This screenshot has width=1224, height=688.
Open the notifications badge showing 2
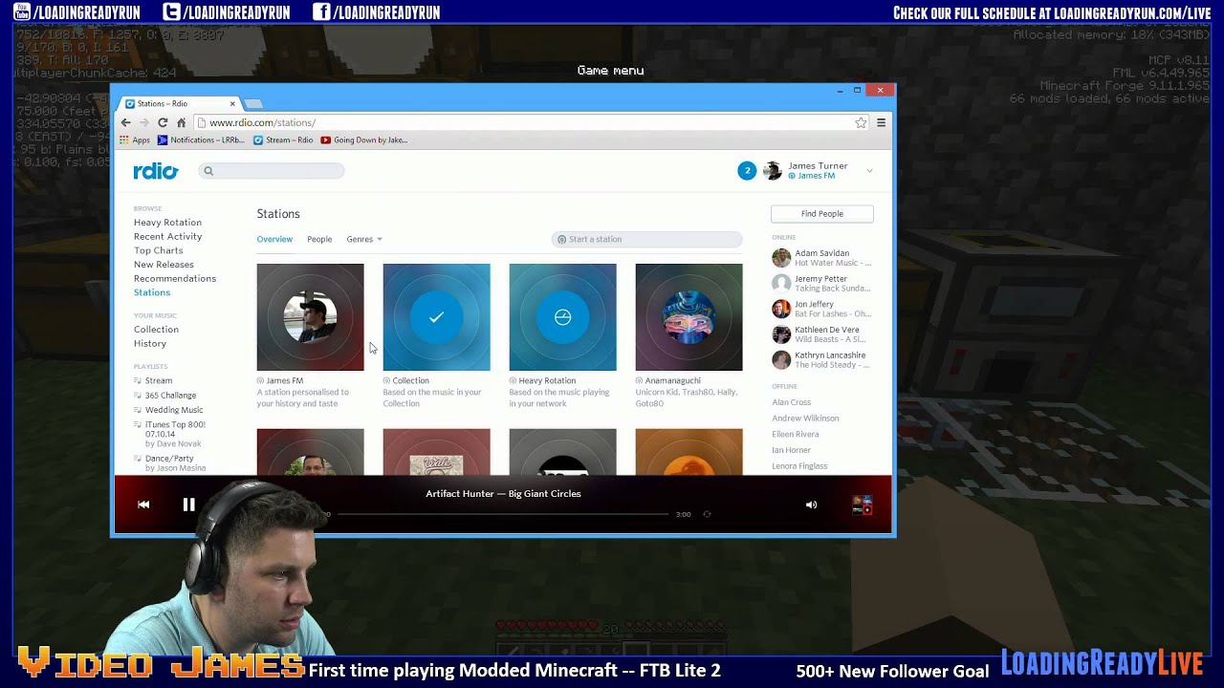pyautogui.click(x=747, y=171)
